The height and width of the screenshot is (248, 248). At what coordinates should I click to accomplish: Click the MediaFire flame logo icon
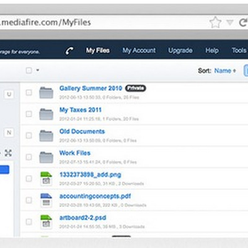point(69,51)
